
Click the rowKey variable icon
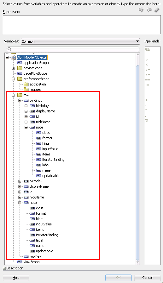click(x=26, y=256)
